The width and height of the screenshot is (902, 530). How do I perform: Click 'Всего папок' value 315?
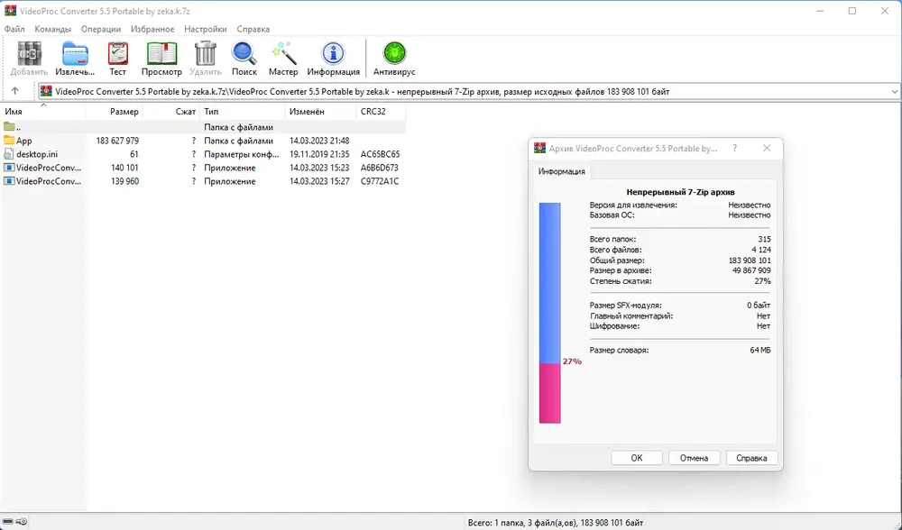(x=765, y=239)
